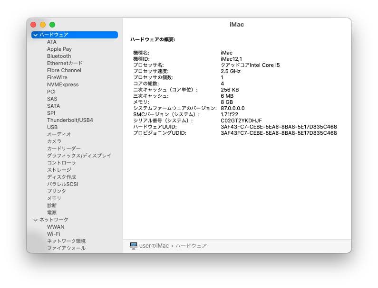Image resolution: width=378 pixels, height=288 pixels.
Task: Collapse the ハードウェア section chevron
Action: click(x=36, y=35)
